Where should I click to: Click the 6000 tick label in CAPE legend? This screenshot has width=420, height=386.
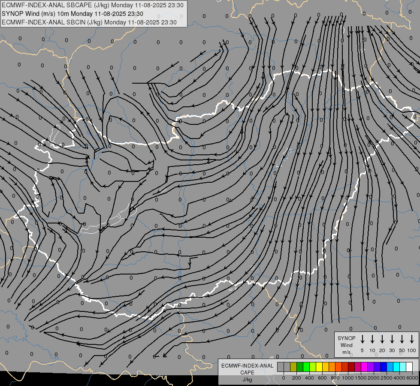(412, 378)
